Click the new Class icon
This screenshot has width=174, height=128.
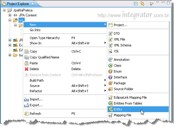[x=111, y=65]
